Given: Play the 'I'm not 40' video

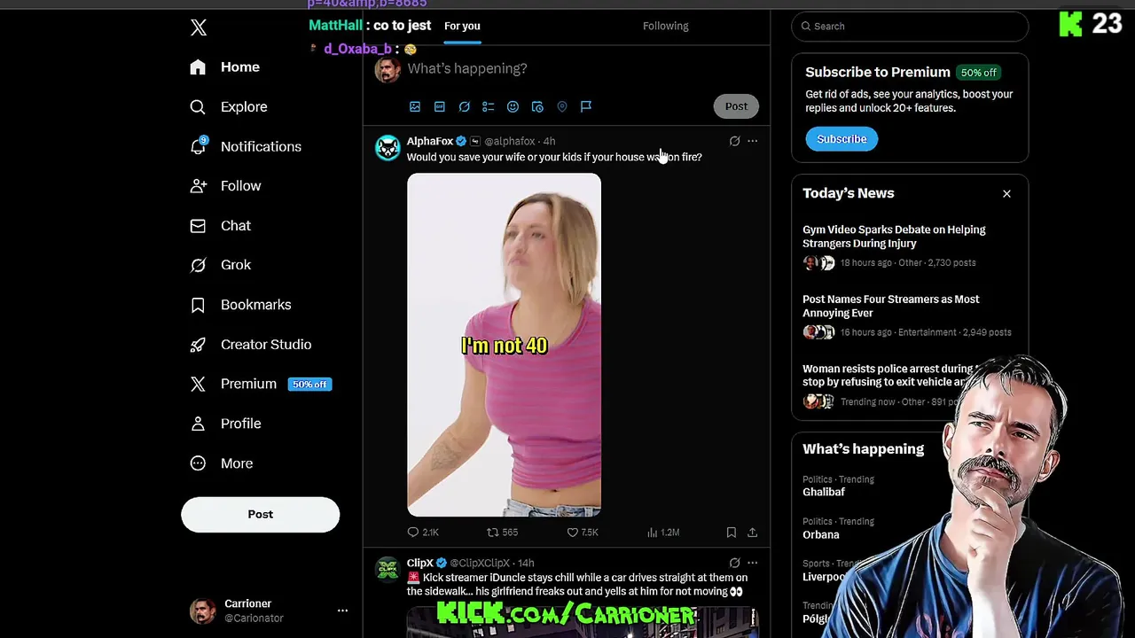Looking at the screenshot, I should [x=504, y=345].
